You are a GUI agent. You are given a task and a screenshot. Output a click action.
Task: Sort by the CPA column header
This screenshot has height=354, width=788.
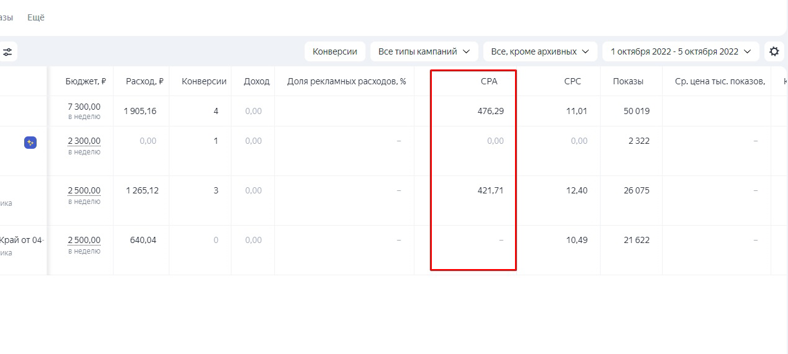(489, 81)
